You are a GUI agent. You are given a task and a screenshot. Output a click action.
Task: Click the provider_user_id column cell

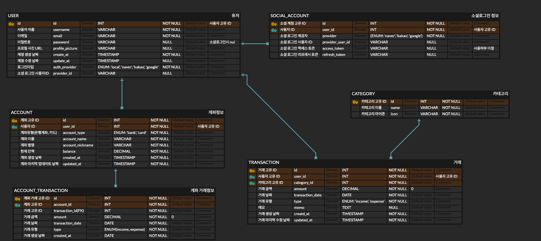(x=337, y=42)
